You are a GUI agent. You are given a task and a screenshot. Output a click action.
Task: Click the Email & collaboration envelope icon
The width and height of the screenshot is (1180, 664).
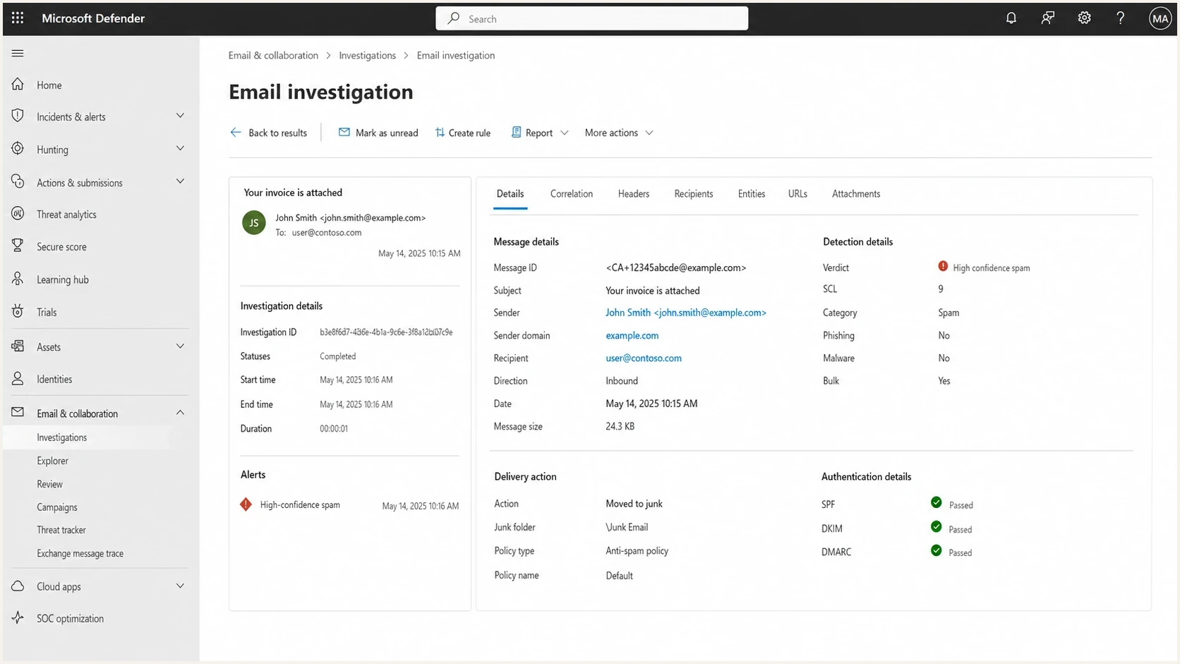[x=18, y=413]
